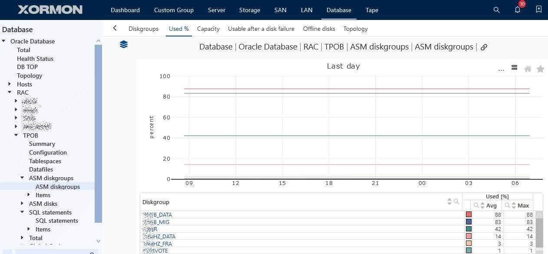The image size is (548, 254).
Task: Copy the page link chain icon
Action: pos(484,47)
